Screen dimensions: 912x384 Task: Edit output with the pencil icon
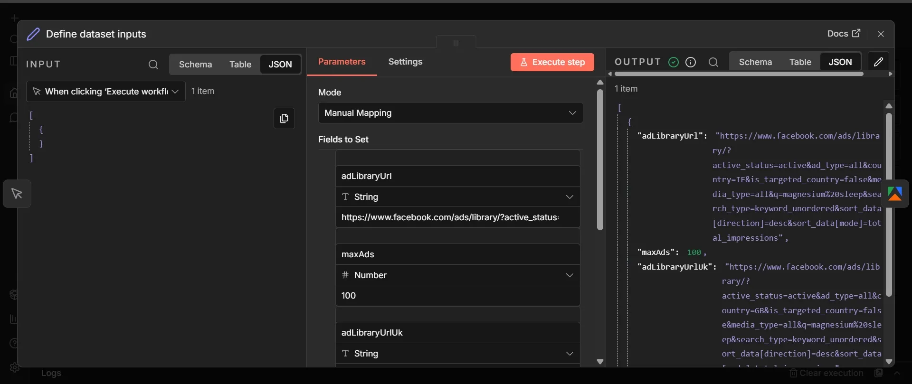click(879, 62)
